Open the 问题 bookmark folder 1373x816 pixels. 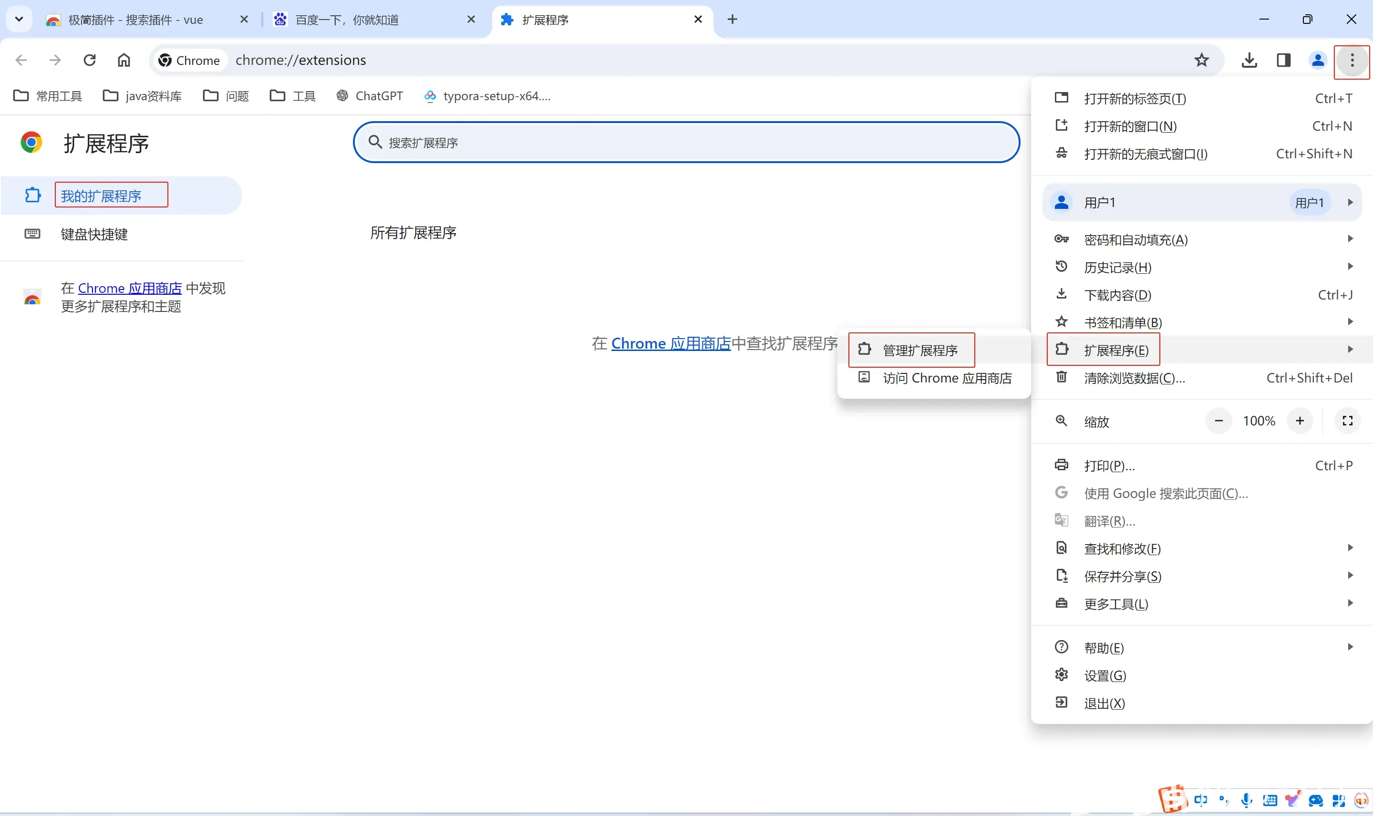226,96
